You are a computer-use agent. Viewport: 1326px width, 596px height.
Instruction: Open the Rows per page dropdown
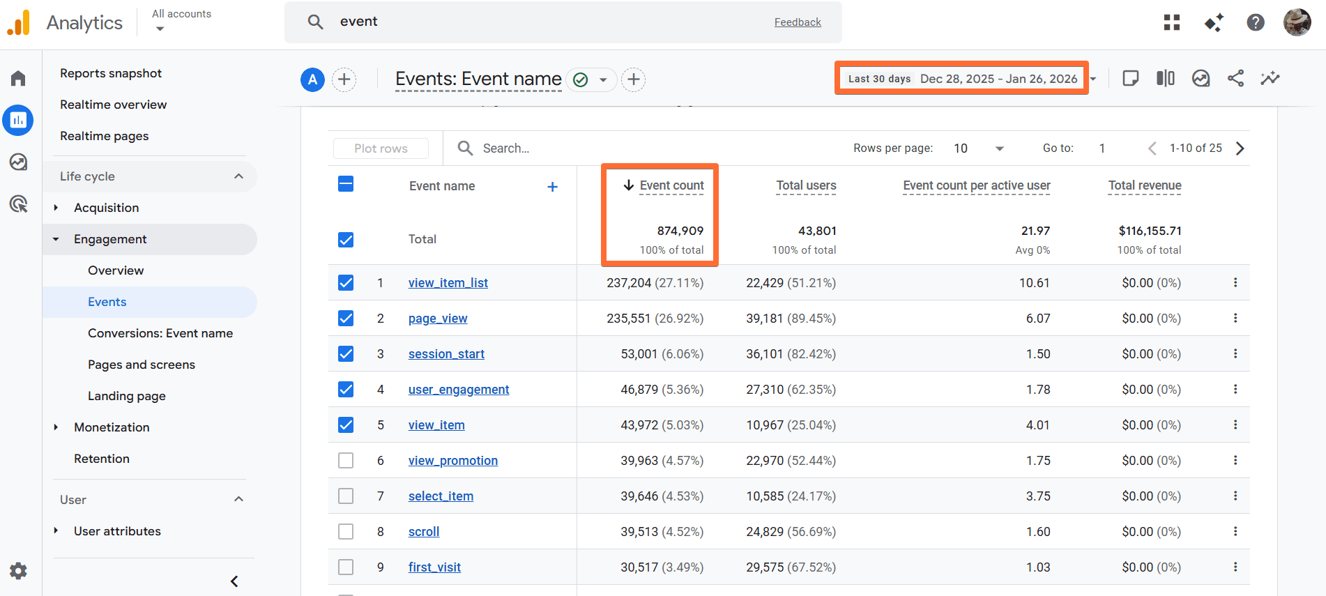(979, 148)
